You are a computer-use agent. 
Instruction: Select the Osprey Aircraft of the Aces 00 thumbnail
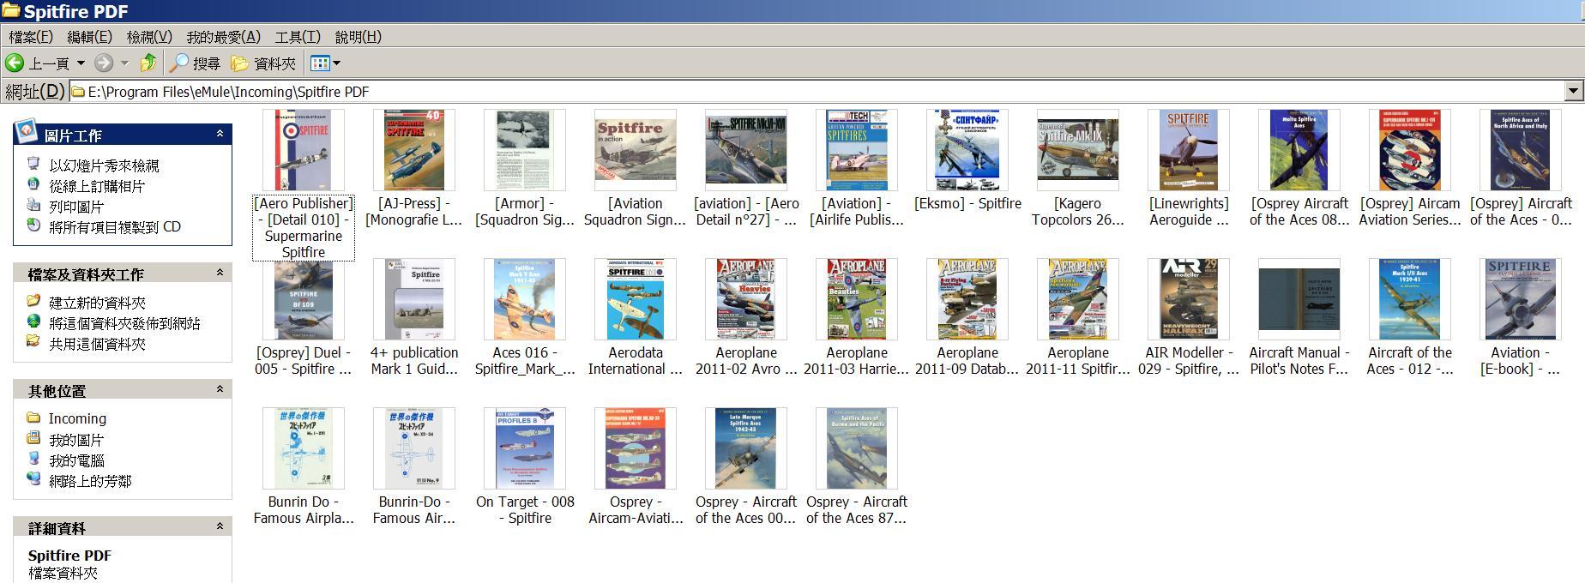click(x=746, y=448)
